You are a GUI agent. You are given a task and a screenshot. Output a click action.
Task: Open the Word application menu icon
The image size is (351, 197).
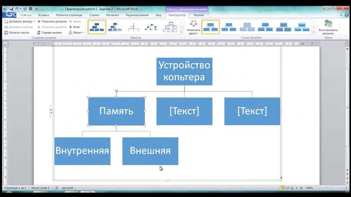coord(4,9)
